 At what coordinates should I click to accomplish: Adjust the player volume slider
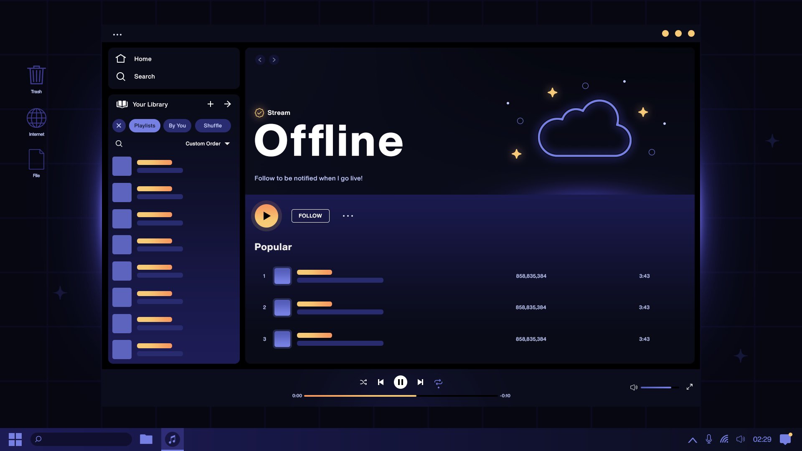(660, 388)
